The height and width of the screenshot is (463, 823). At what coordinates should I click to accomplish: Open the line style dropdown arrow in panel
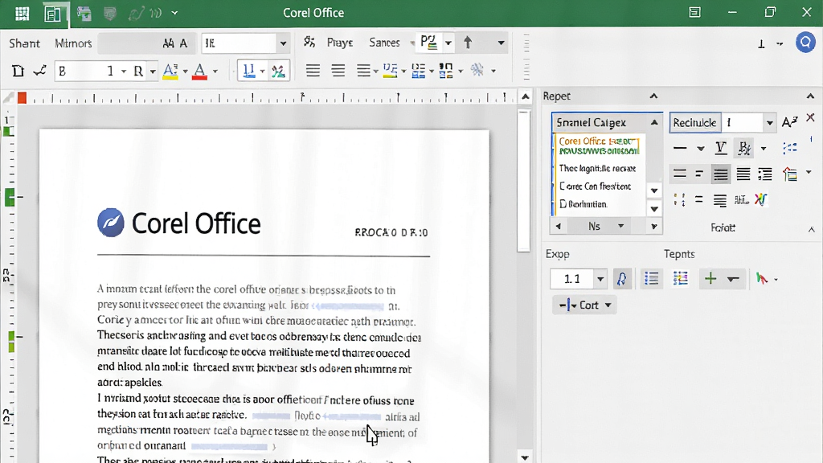pos(701,149)
